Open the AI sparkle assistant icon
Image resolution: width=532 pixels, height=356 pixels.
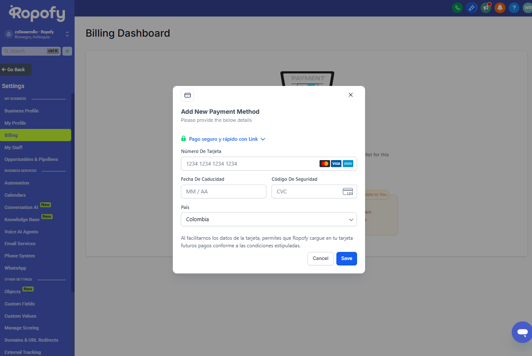click(x=471, y=8)
